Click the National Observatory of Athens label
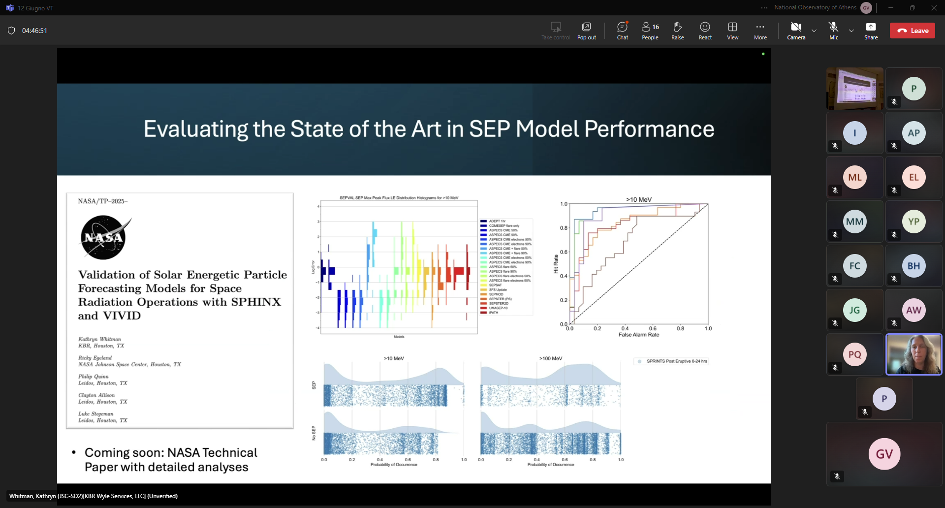945x508 pixels. click(x=815, y=7)
